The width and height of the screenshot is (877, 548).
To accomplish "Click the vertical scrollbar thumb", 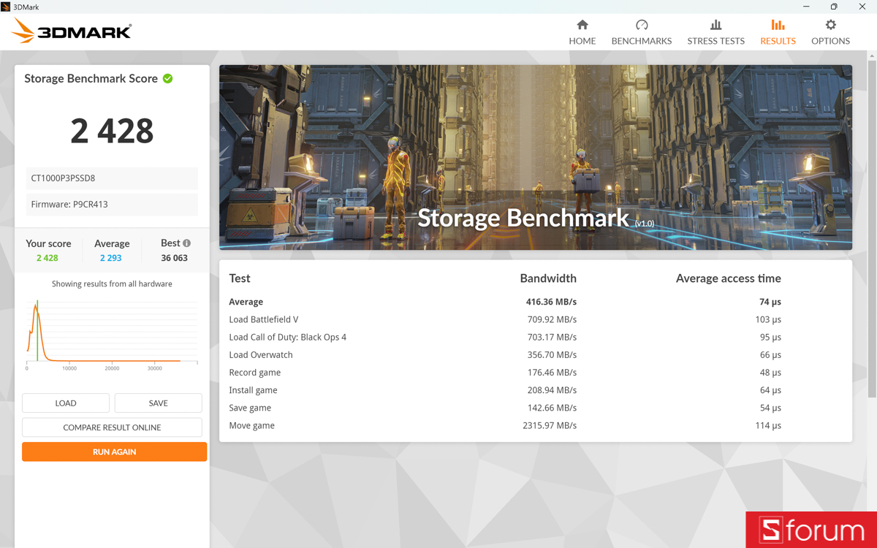I will [872, 229].
